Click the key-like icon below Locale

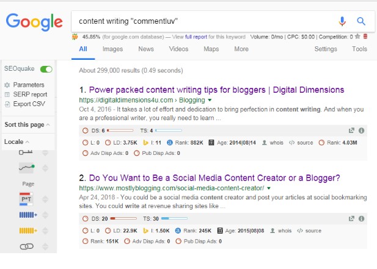point(26,152)
